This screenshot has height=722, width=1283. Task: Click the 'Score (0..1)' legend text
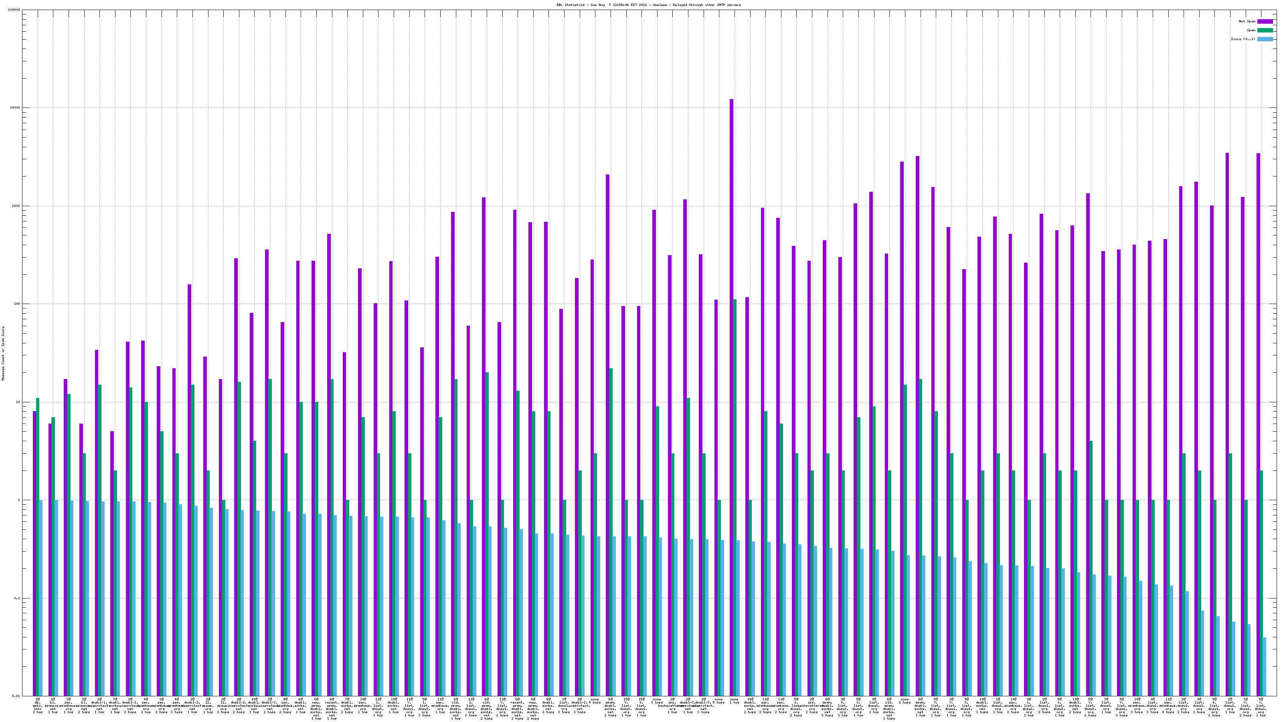[x=1243, y=39]
